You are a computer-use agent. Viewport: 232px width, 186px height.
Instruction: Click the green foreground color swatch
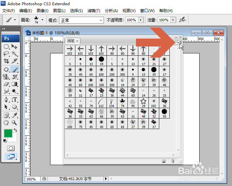click(x=8, y=133)
